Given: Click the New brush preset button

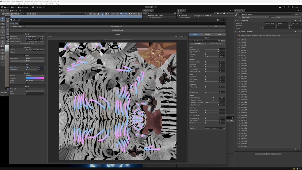Looking at the screenshot, I should click(x=223, y=41).
